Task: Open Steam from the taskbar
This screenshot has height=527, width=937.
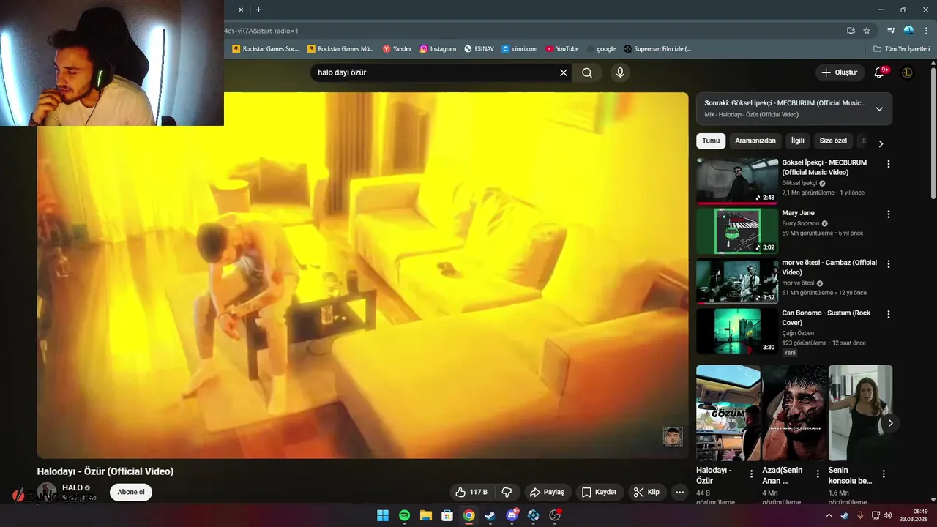Action: [x=490, y=515]
